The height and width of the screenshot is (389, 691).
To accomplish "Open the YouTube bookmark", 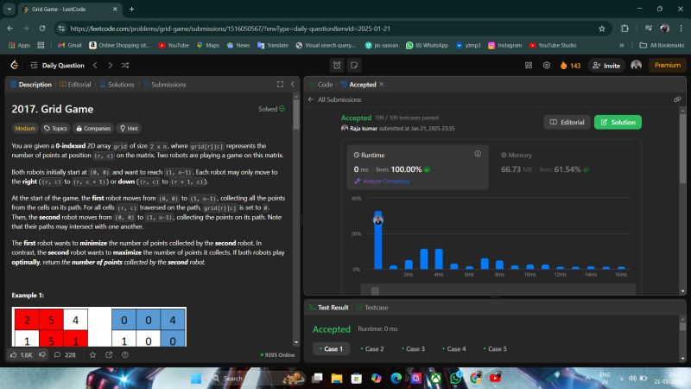I will click(174, 45).
